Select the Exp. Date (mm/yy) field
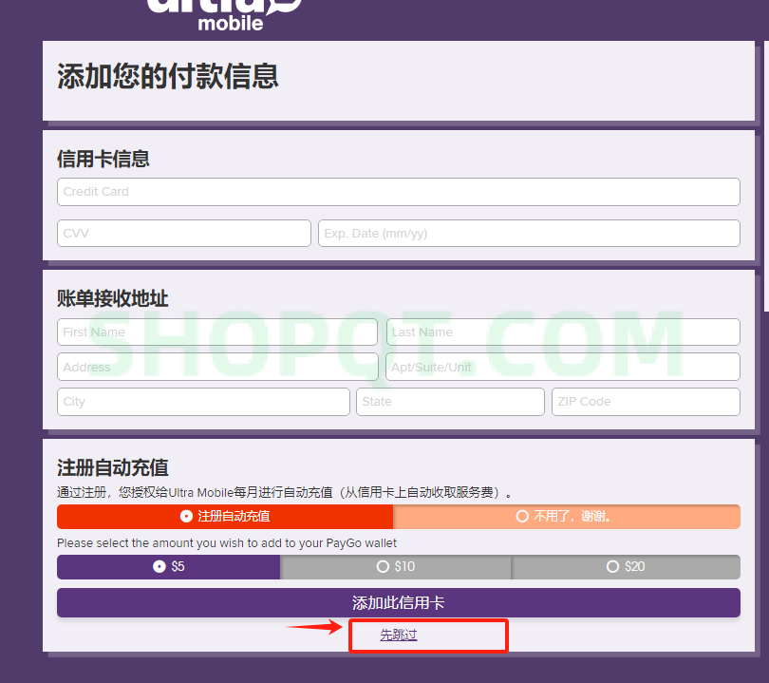This screenshot has height=683, width=769. [529, 233]
